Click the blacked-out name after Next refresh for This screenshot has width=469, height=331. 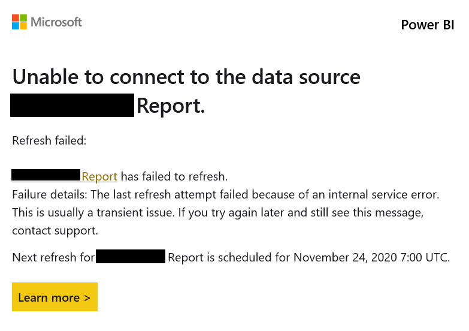point(131,257)
